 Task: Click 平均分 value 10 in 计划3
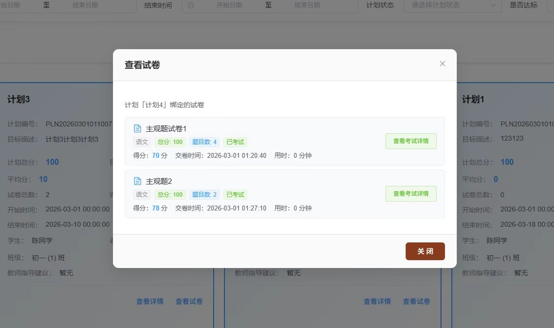[x=43, y=179]
